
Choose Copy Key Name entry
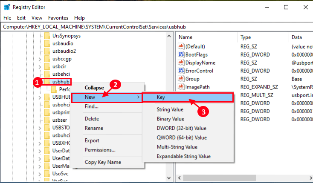click(x=103, y=162)
